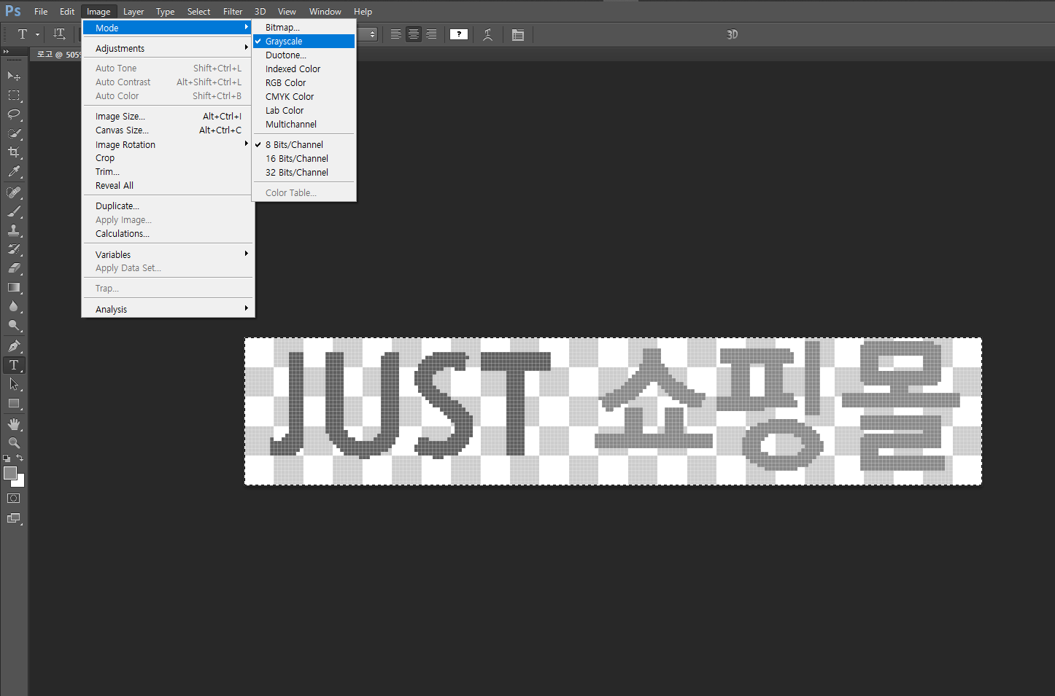Select the Brush tool
The width and height of the screenshot is (1055, 696).
pyautogui.click(x=14, y=211)
